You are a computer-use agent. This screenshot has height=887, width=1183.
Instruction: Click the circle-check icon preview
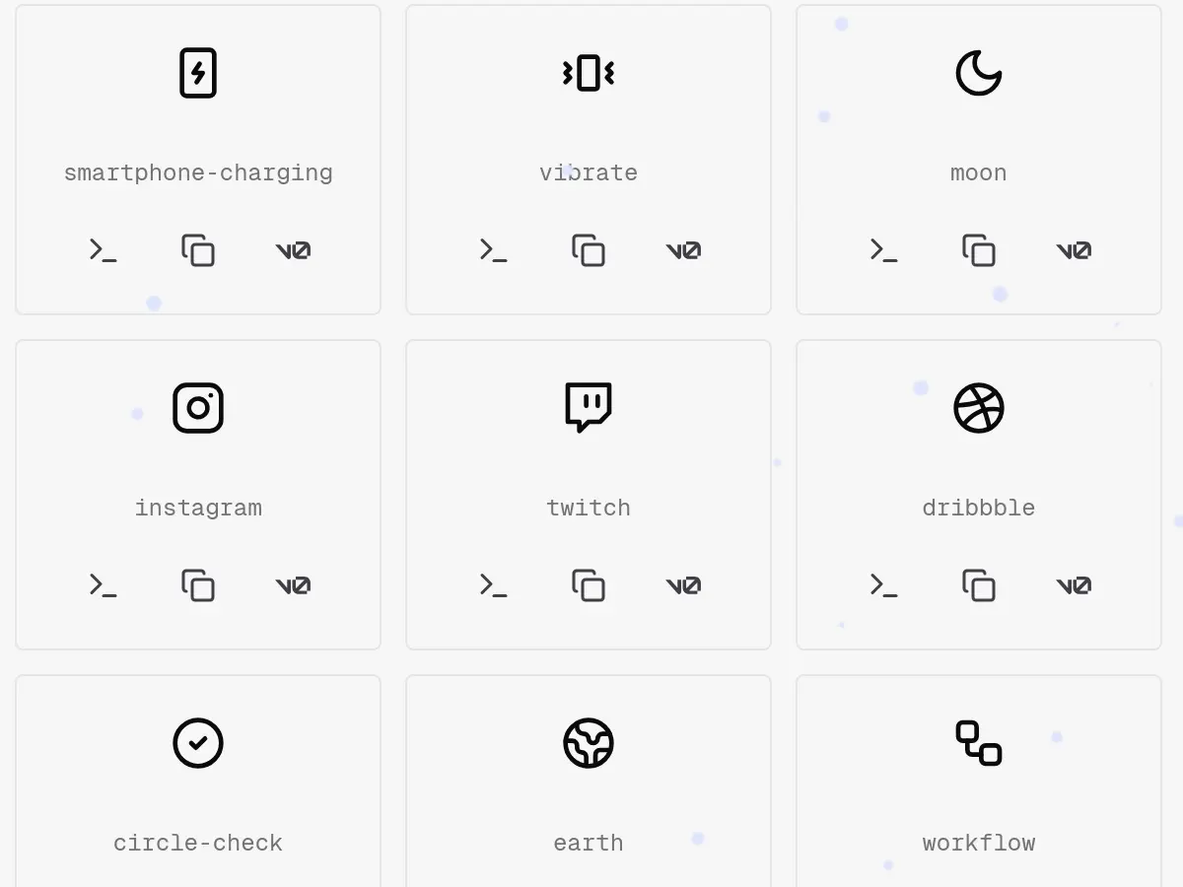(198, 743)
